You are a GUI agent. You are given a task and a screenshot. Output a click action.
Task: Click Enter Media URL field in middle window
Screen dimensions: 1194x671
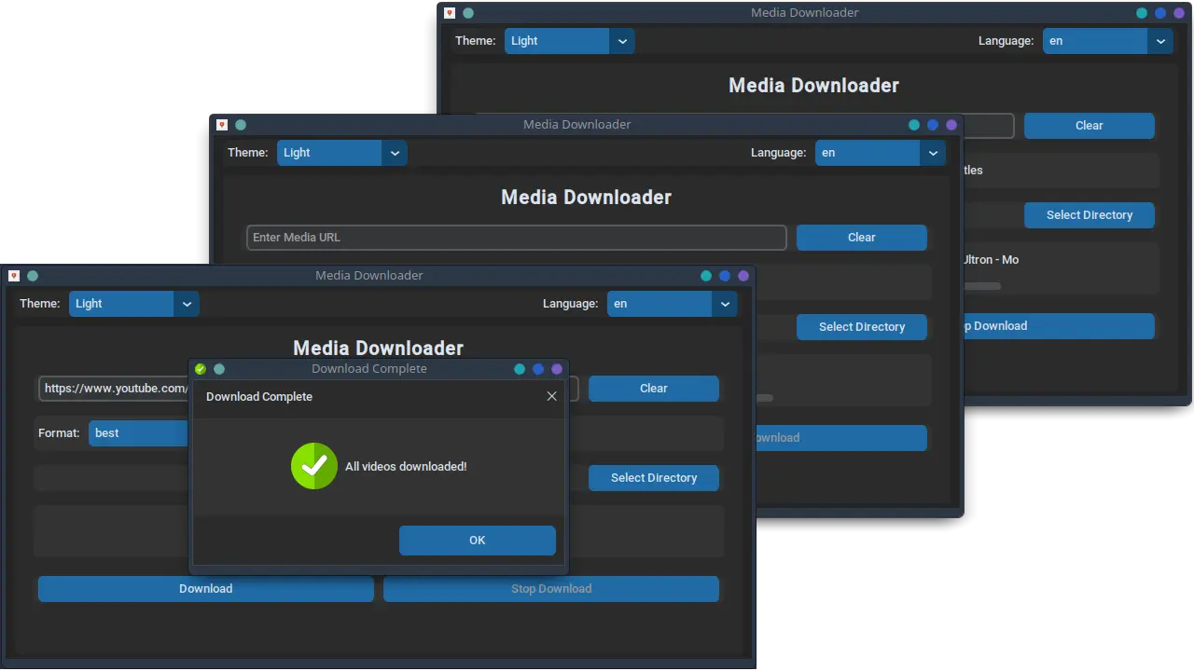coord(517,238)
